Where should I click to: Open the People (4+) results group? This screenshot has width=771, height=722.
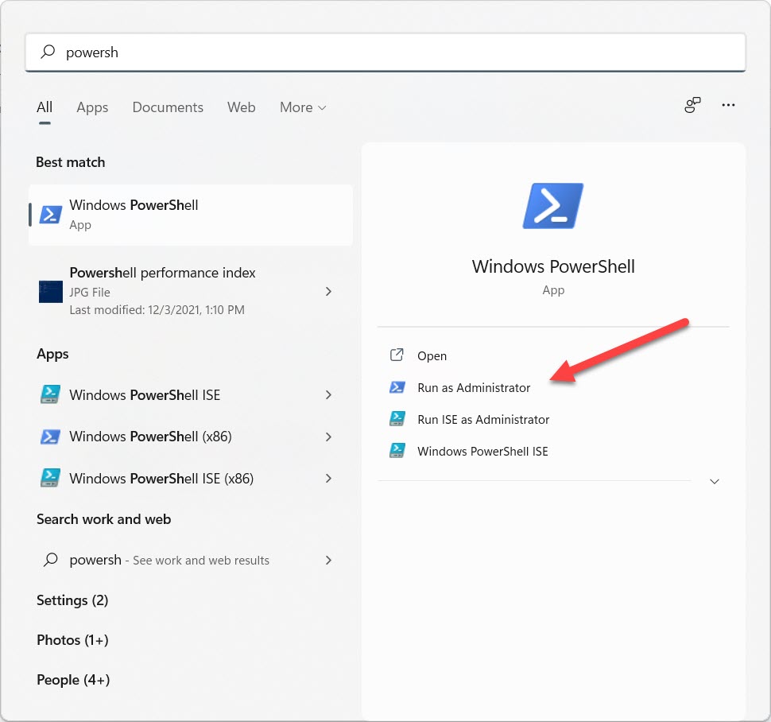click(x=73, y=680)
